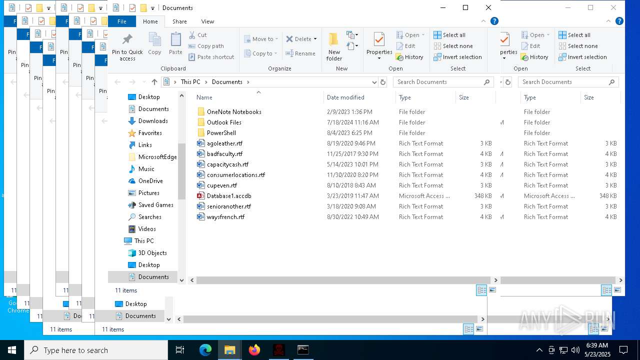
Task: Open the volume control in the tray
Action: 575,350
